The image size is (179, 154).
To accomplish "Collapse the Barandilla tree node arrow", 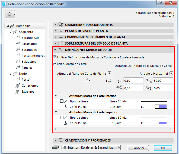I will (x=8, y=26).
